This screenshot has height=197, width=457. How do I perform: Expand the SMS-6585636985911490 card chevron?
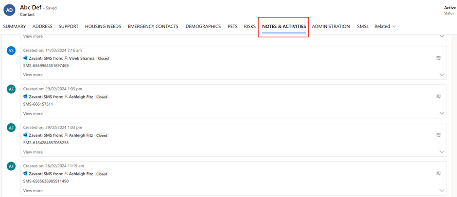click(442, 190)
